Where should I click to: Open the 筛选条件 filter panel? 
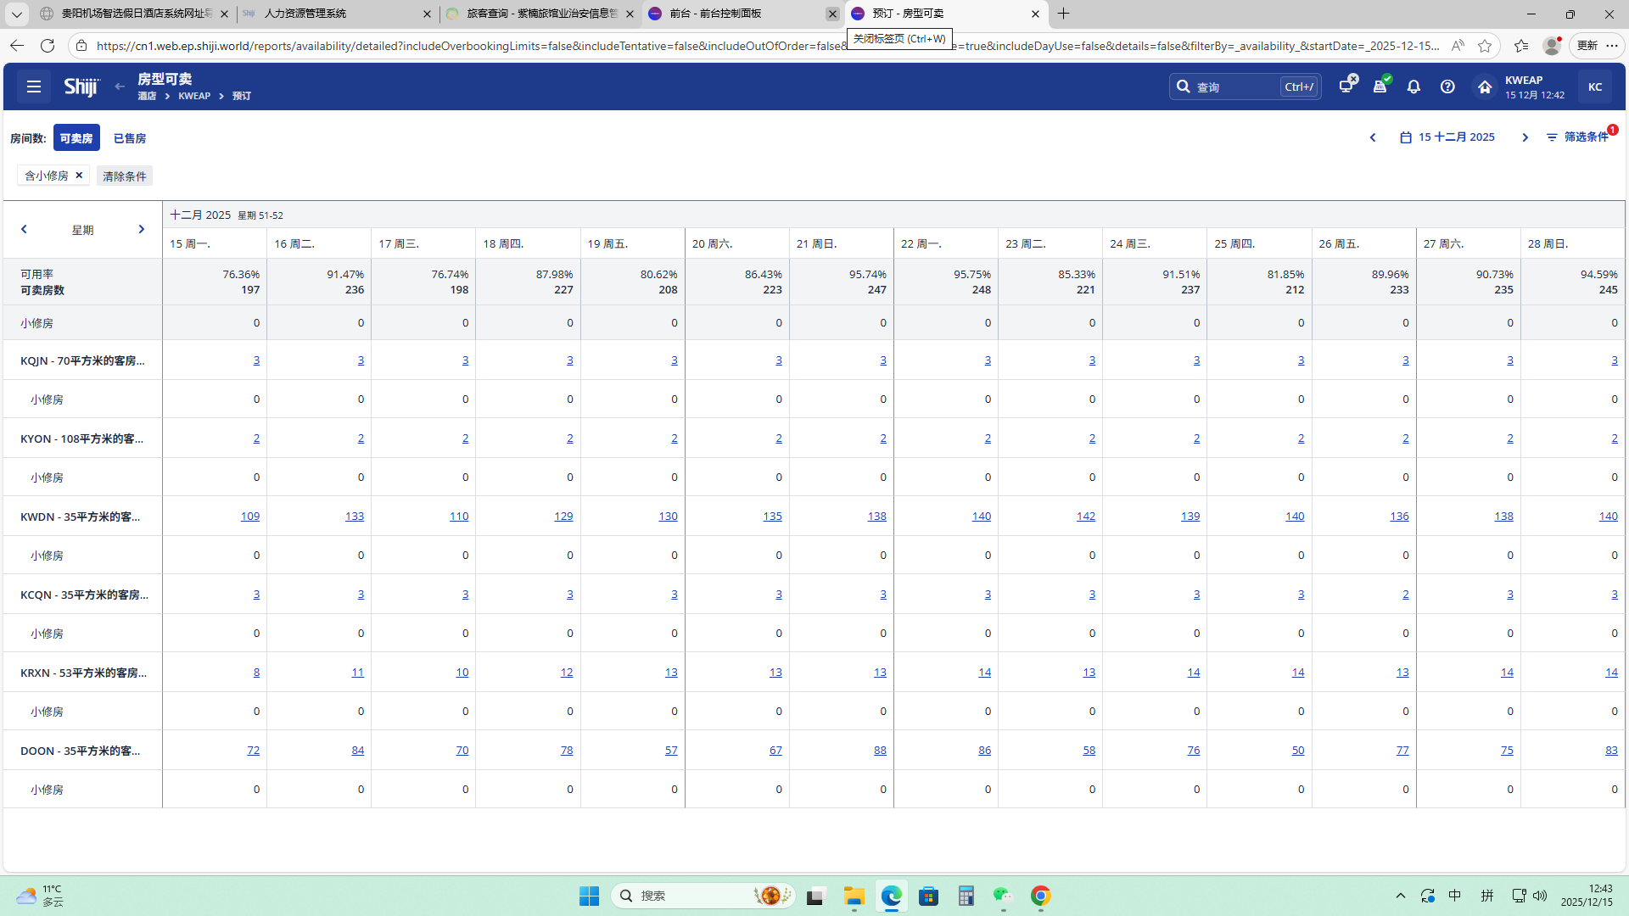point(1577,137)
